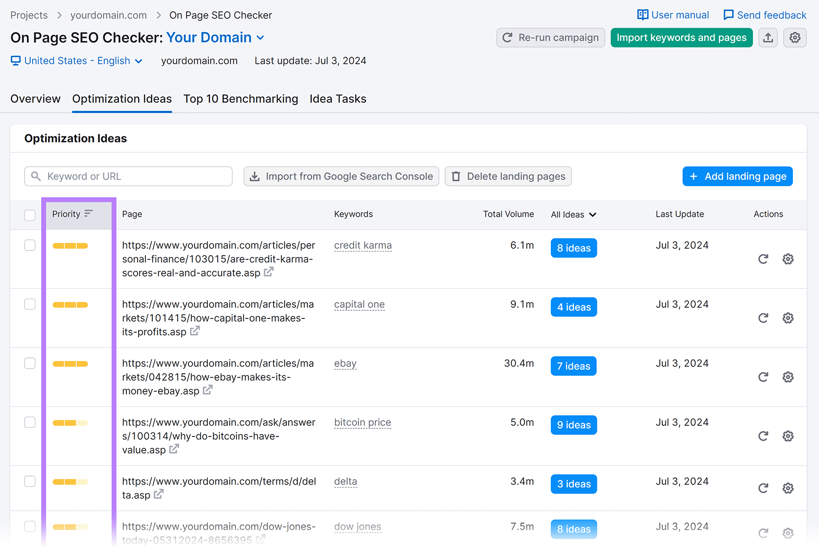Click the sort icon next to Priority header

click(x=90, y=214)
